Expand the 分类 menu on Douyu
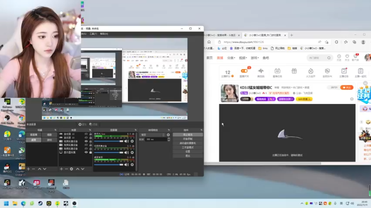This screenshot has width=371, height=208. (230, 58)
